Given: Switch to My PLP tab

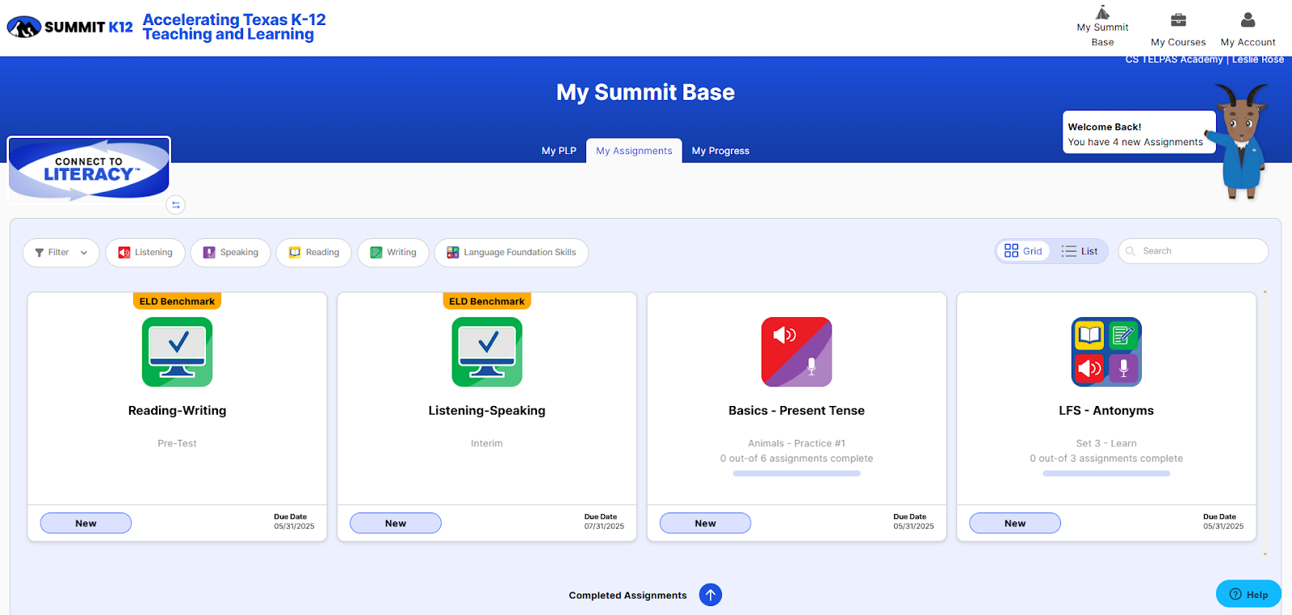Looking at the screenshot, I should click(559, 151).
